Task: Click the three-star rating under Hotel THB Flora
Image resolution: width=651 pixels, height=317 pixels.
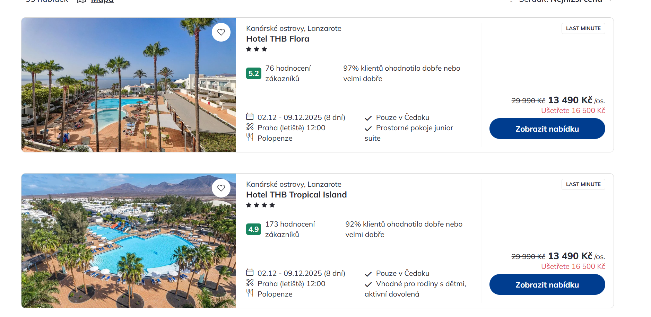Action: (x=257, y=49)
